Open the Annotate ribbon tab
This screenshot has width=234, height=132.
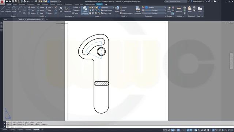pos(22,4)
